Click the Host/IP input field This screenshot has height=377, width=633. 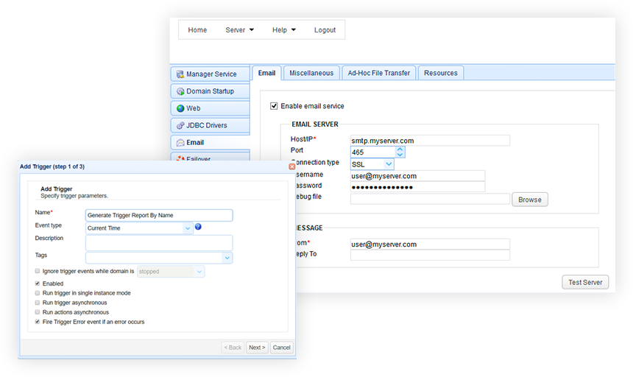(430, 141)
